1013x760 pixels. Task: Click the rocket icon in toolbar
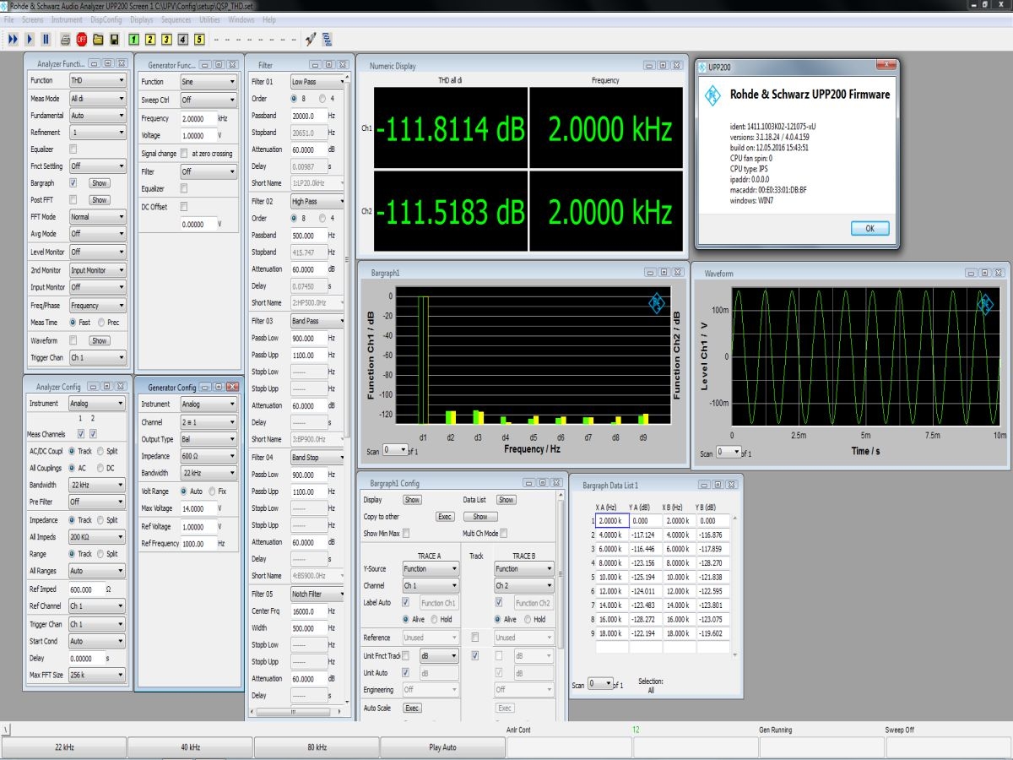310,39
